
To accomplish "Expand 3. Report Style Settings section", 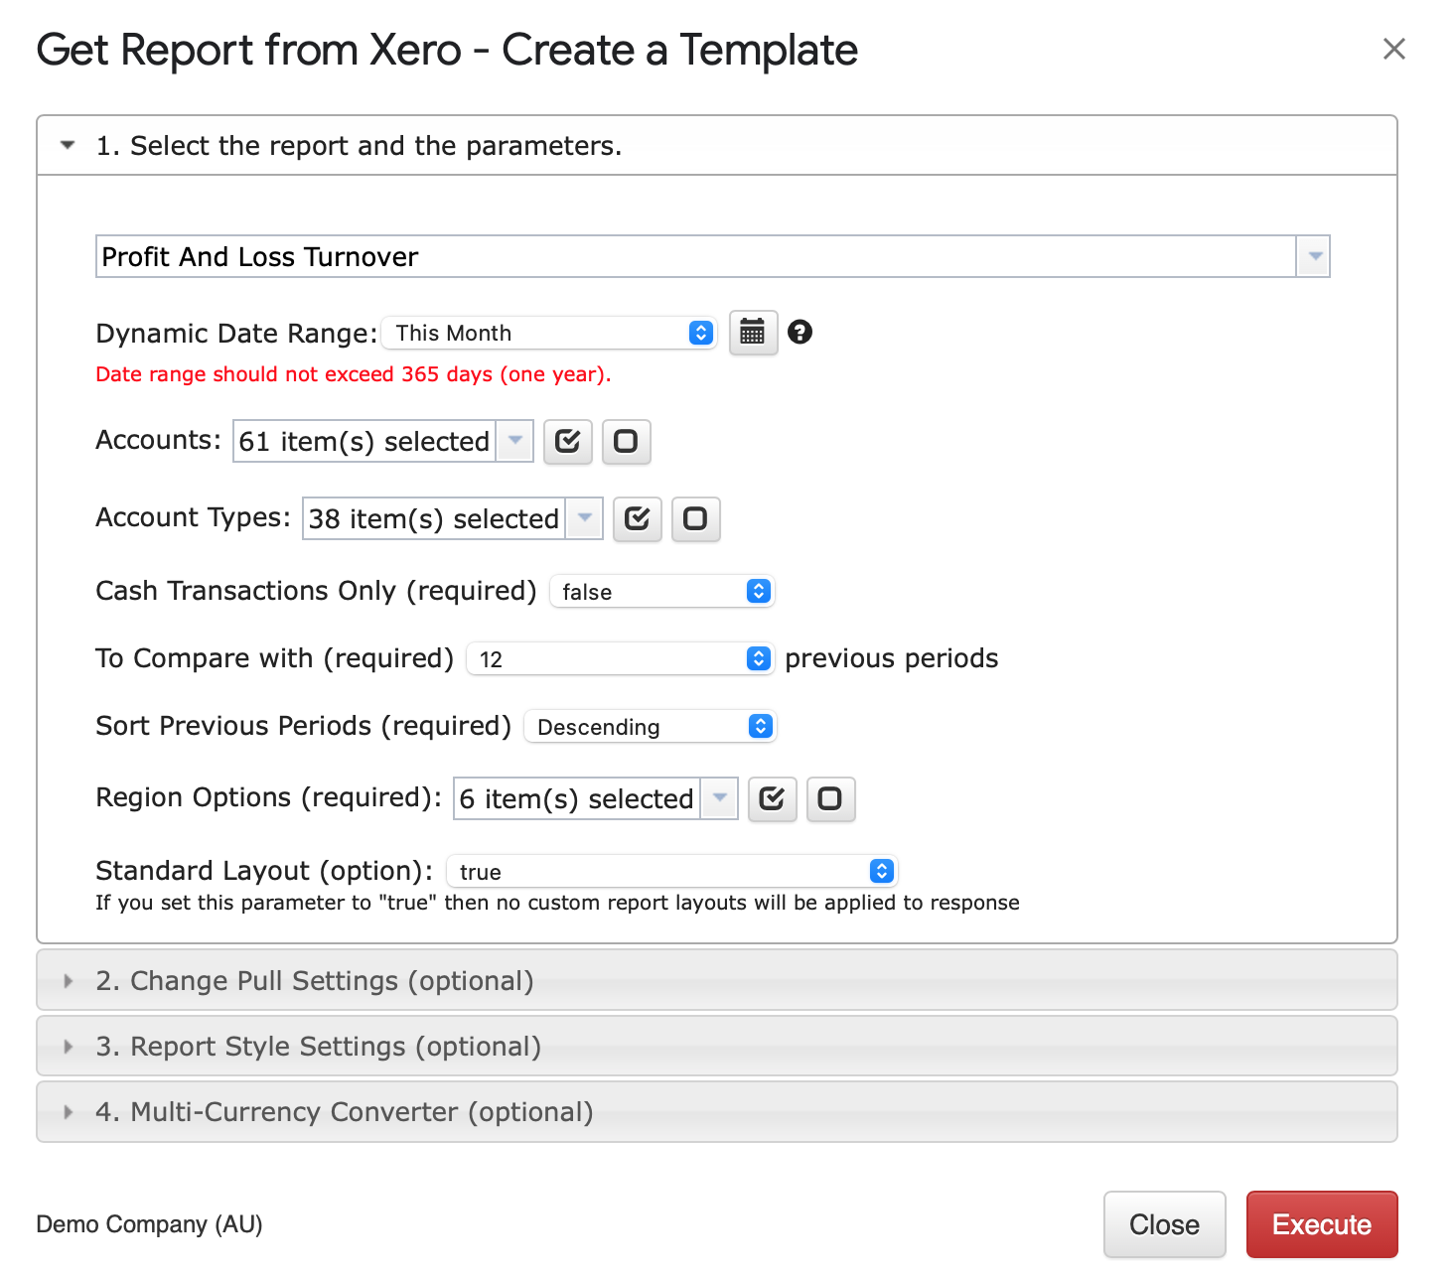I will (x=717, y=1046).
